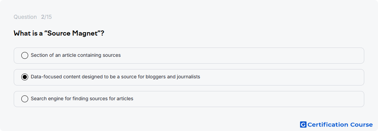Click the 'Data-focused content designed' answer text
Screen dimensions: 378x131
(x=115, y=77)
